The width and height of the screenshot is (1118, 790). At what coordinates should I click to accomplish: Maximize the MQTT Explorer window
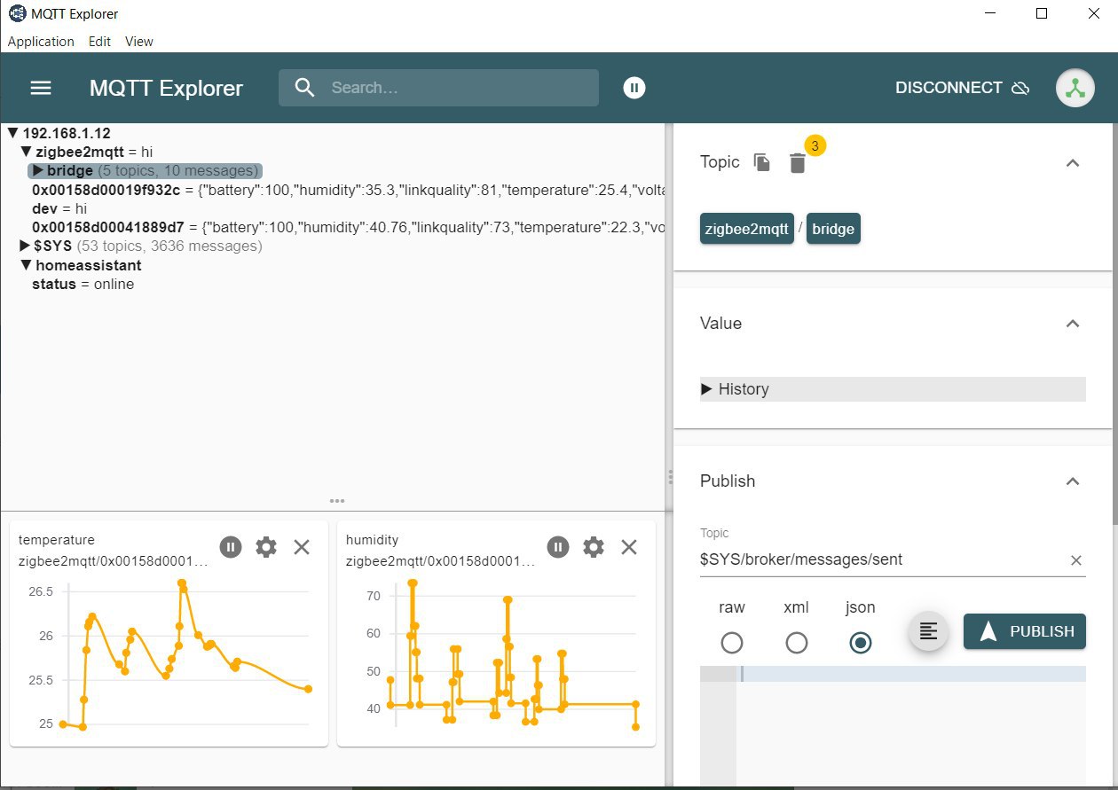1043,13
